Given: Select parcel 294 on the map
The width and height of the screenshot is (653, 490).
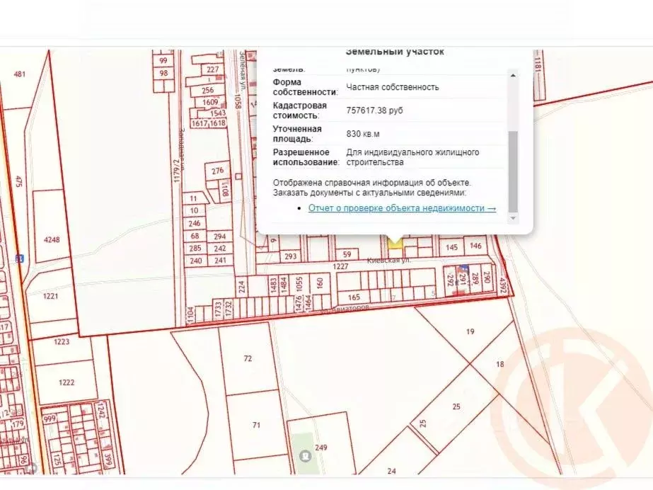Looking at the screenshot, I should 220,237.
